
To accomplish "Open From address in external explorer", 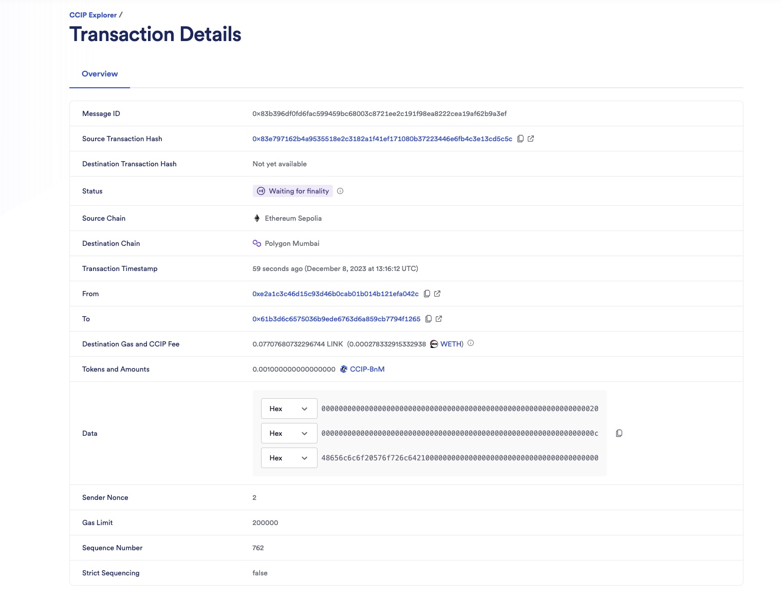I will [437, 294].
